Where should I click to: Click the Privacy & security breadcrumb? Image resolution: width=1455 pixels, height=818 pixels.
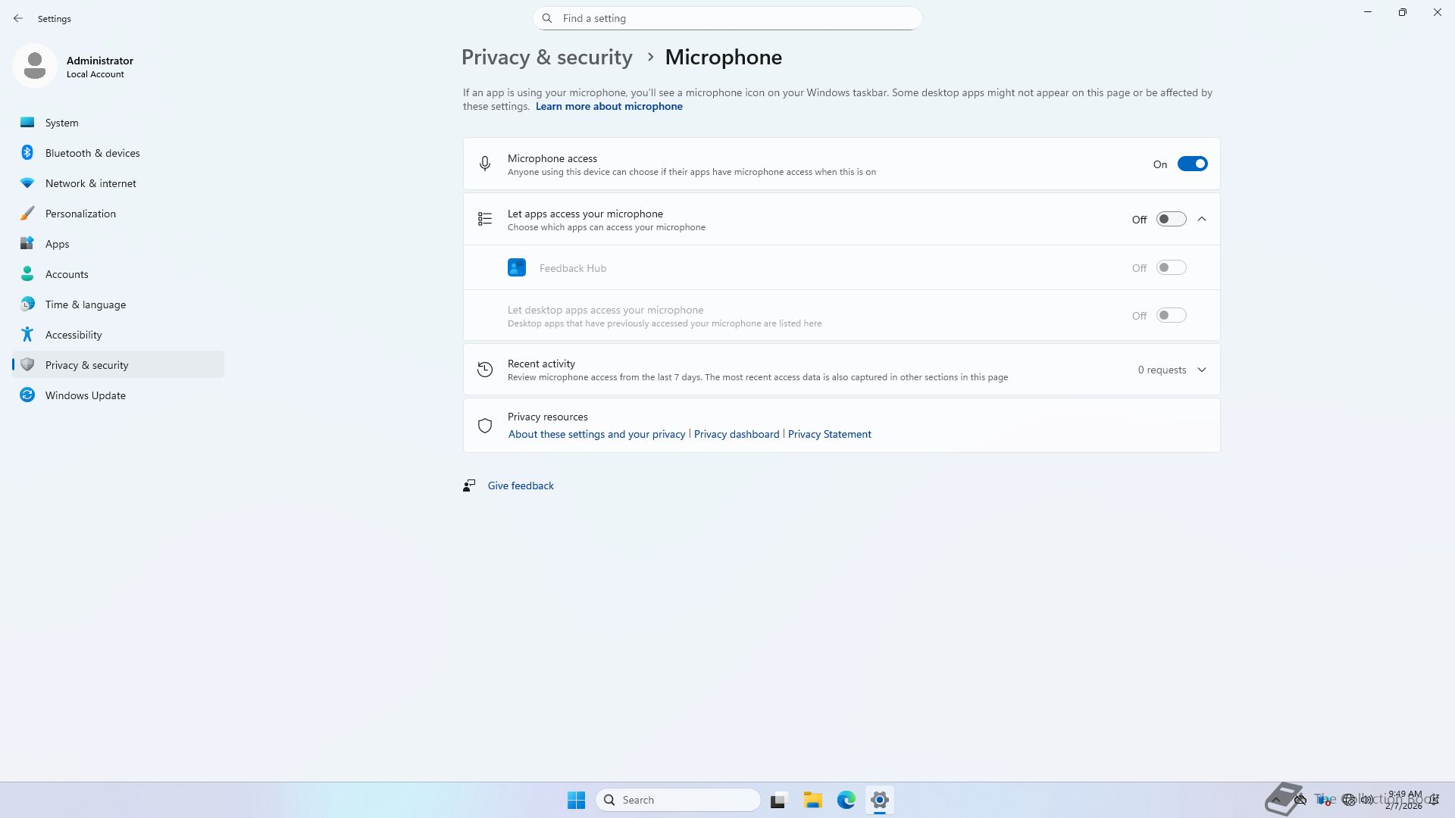pyautogui.click(x=546, y=58)
